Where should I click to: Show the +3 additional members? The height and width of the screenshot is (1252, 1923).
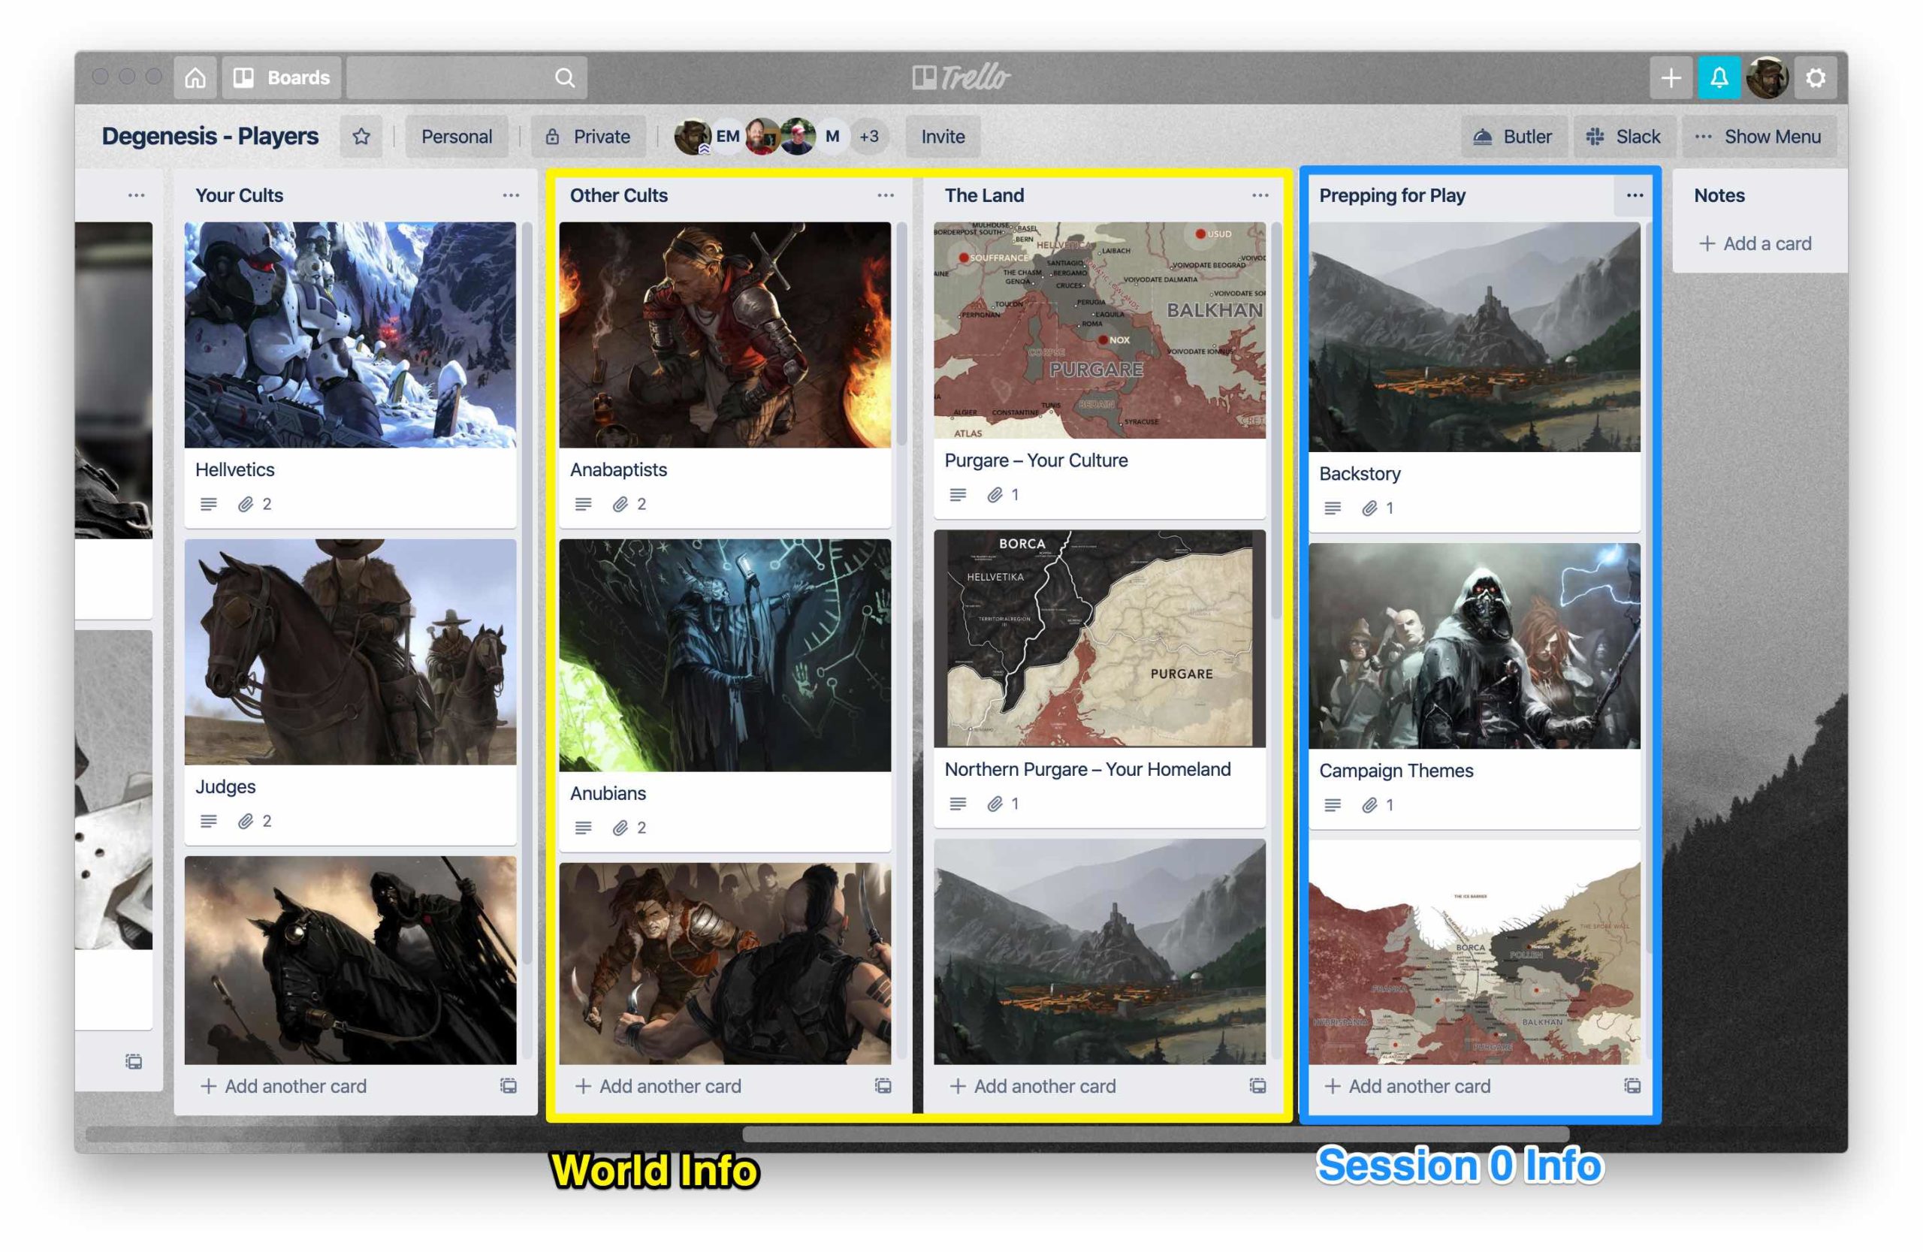869,137
